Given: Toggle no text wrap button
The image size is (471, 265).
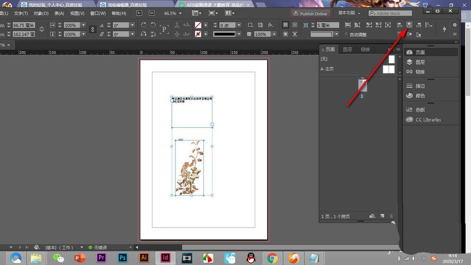Looking at the screenshot, I should pyautogui.click(x=285, y=25).
